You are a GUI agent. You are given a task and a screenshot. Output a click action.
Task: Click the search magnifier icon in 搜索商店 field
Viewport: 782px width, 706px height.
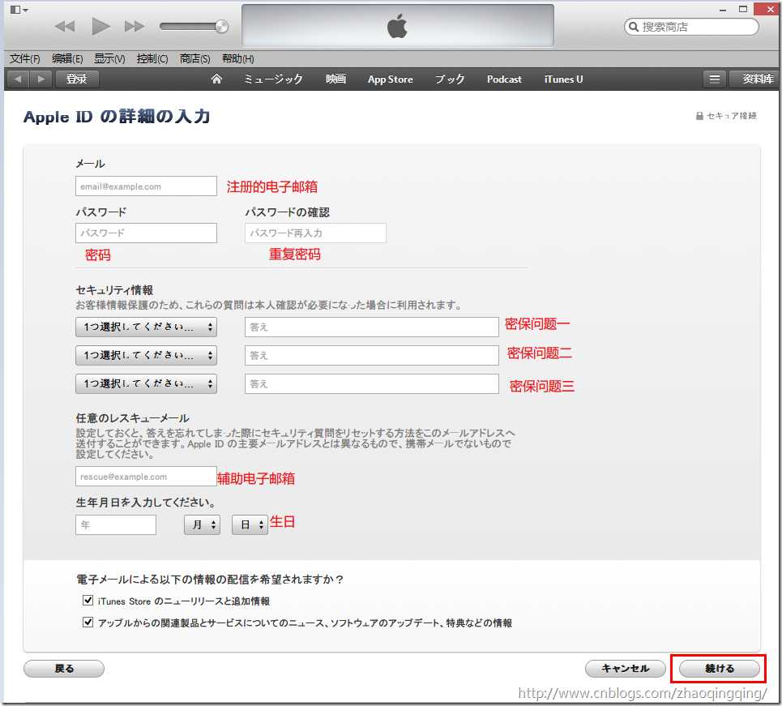point(635,27)
